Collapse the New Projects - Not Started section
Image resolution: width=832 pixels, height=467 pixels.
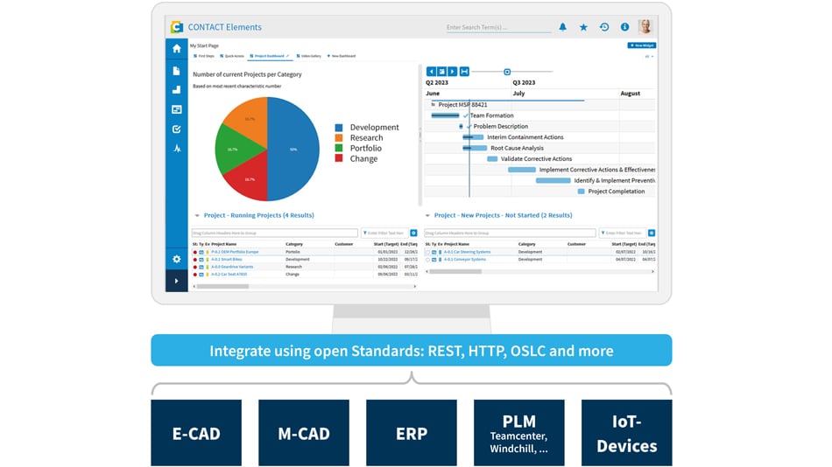click(x=427, y=215)
